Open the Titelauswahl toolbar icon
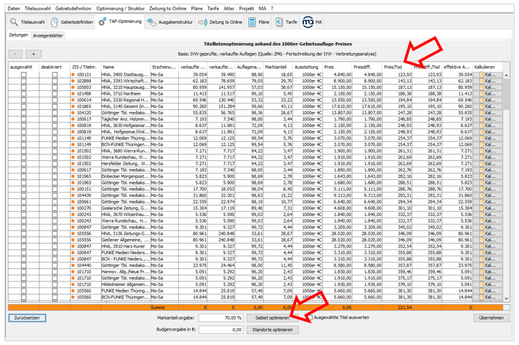519x345 pixels. (x=28, y=22)
